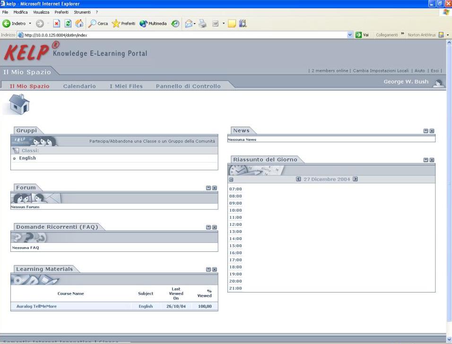The height and width of the screenshot is (344, 452).
Task: Hide the Learning Materials portlet
Action: [215, 269]
